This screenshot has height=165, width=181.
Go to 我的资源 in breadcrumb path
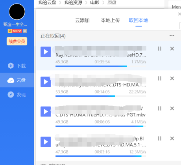pos(73,2)
